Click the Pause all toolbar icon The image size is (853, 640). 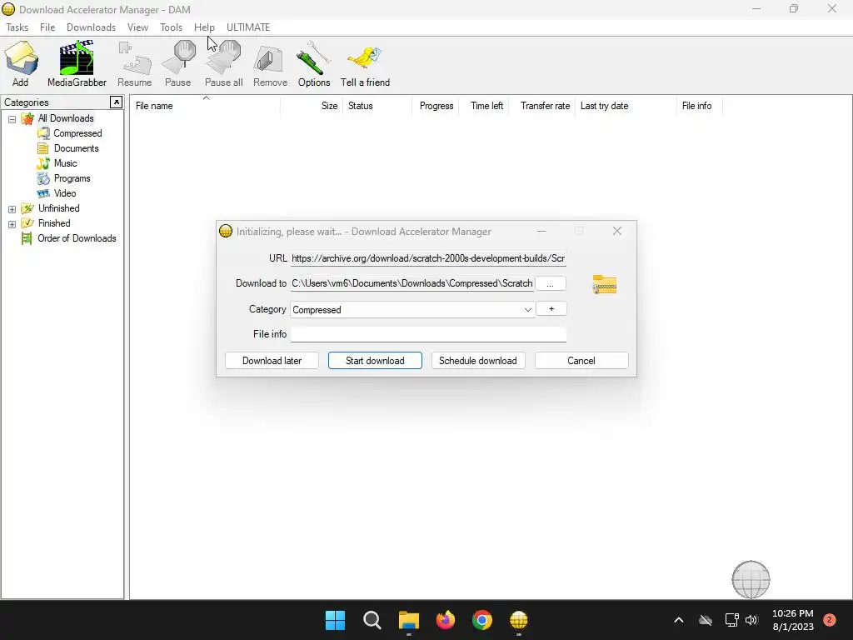[223, 63]
